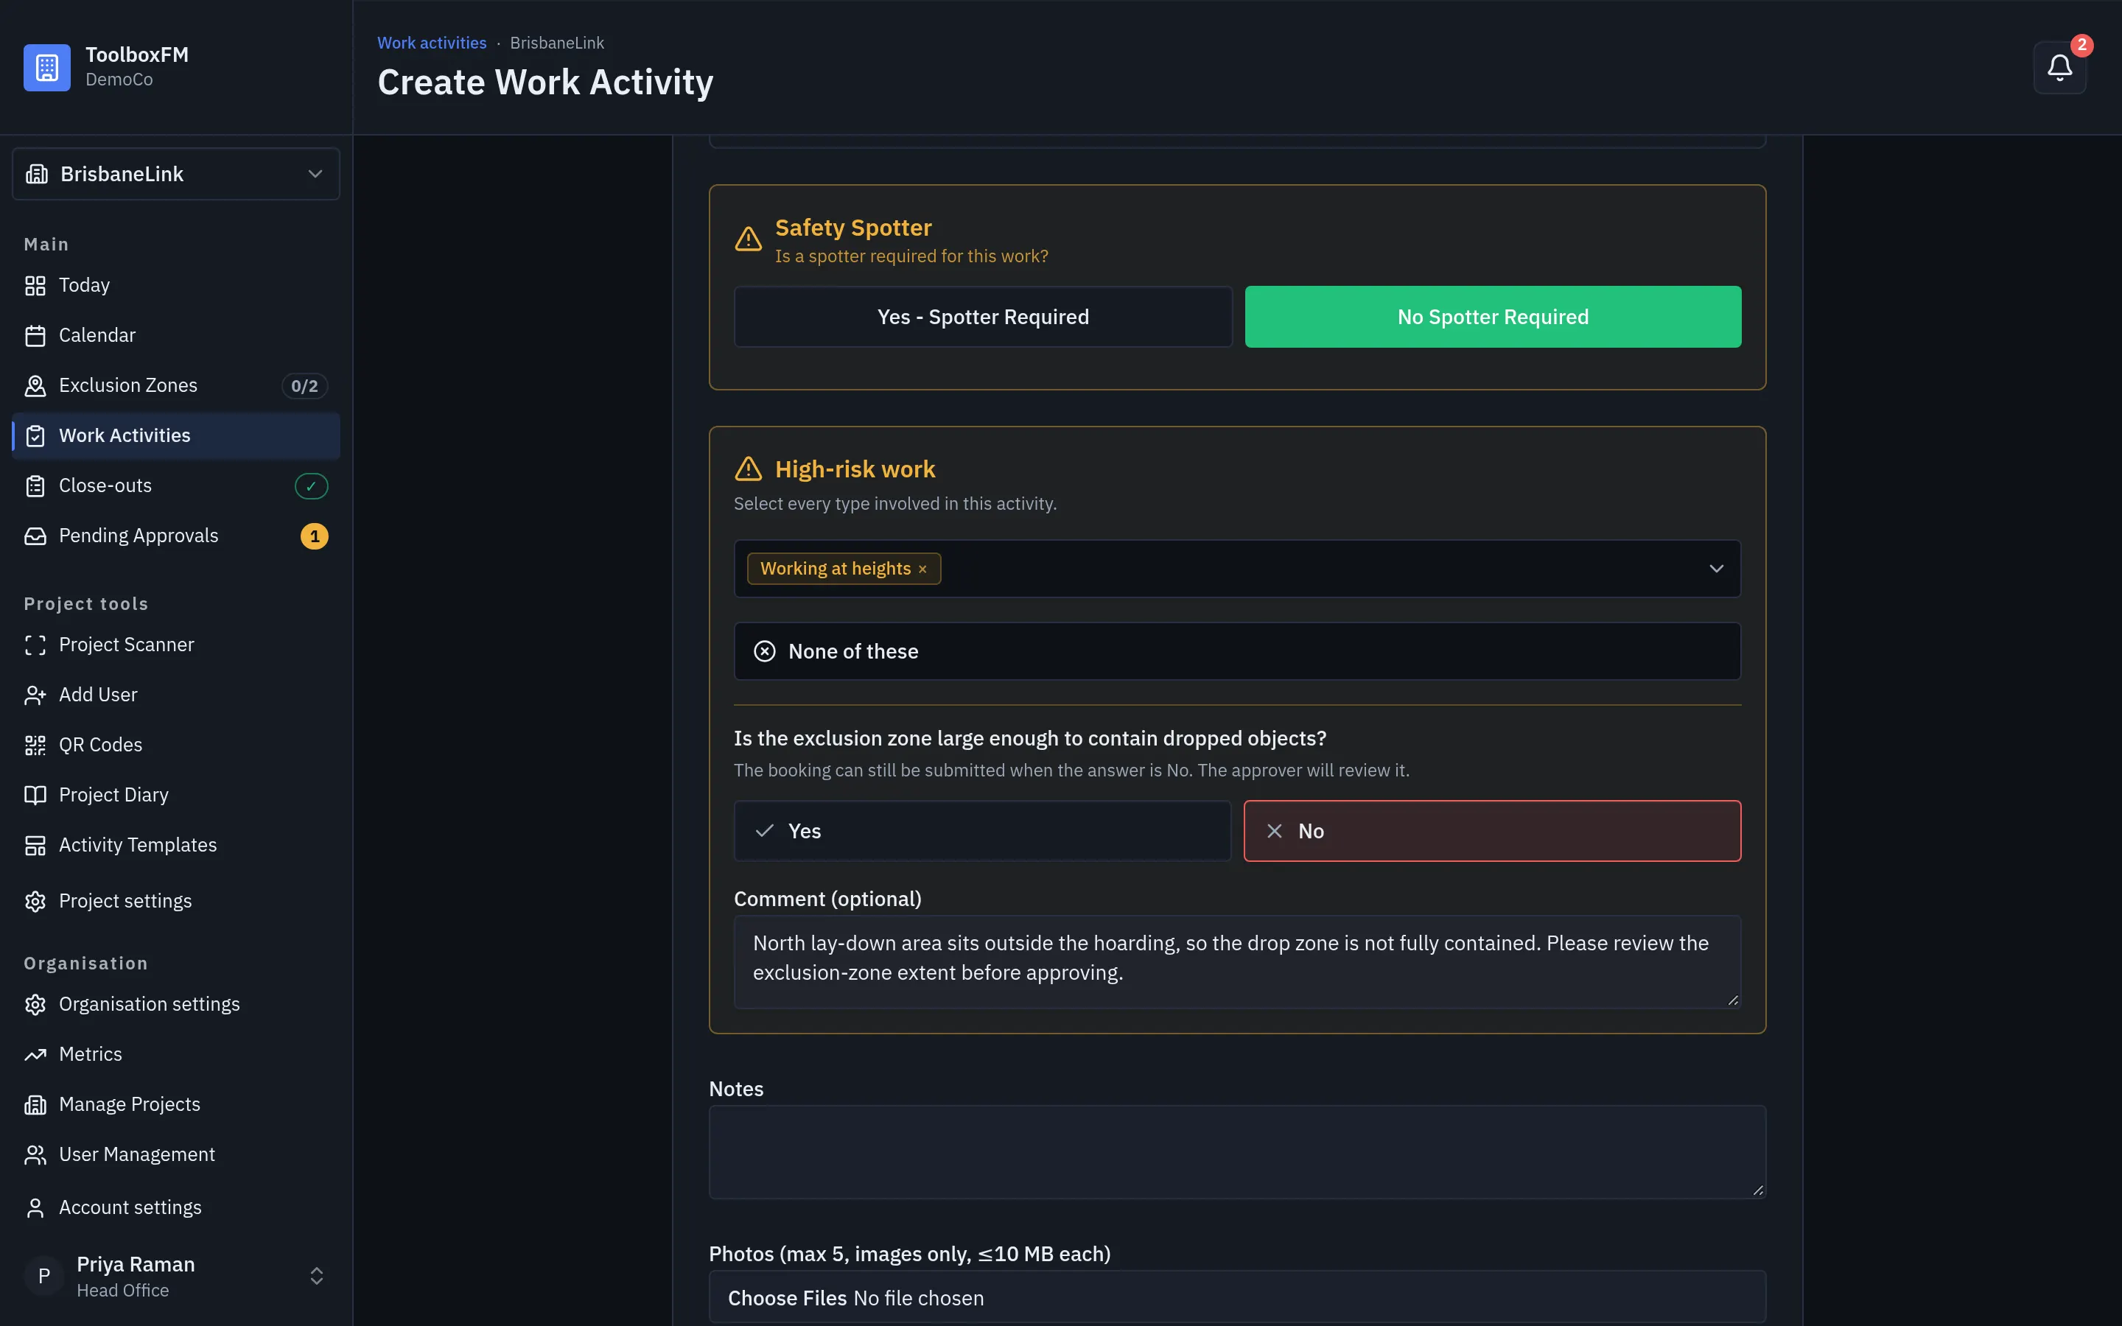Click the Project settings gear icon
The height and width of the screenshot is (1326, 2122).
pos(35,902)
